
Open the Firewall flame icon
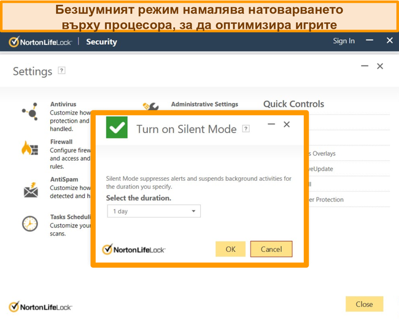30,148
